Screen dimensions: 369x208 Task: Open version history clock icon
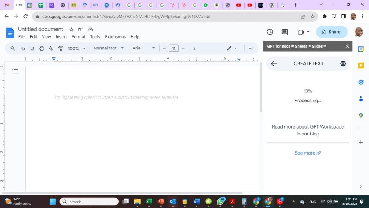coord(270,32)
